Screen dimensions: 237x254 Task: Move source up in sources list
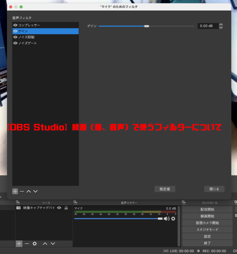[x=45, y=243]
